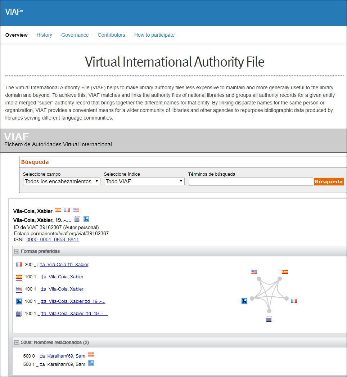Click France flag beside bold Vila-Coia, Xabier heading
This screenshot has width=347, height=377.
(x=67, y=210)
